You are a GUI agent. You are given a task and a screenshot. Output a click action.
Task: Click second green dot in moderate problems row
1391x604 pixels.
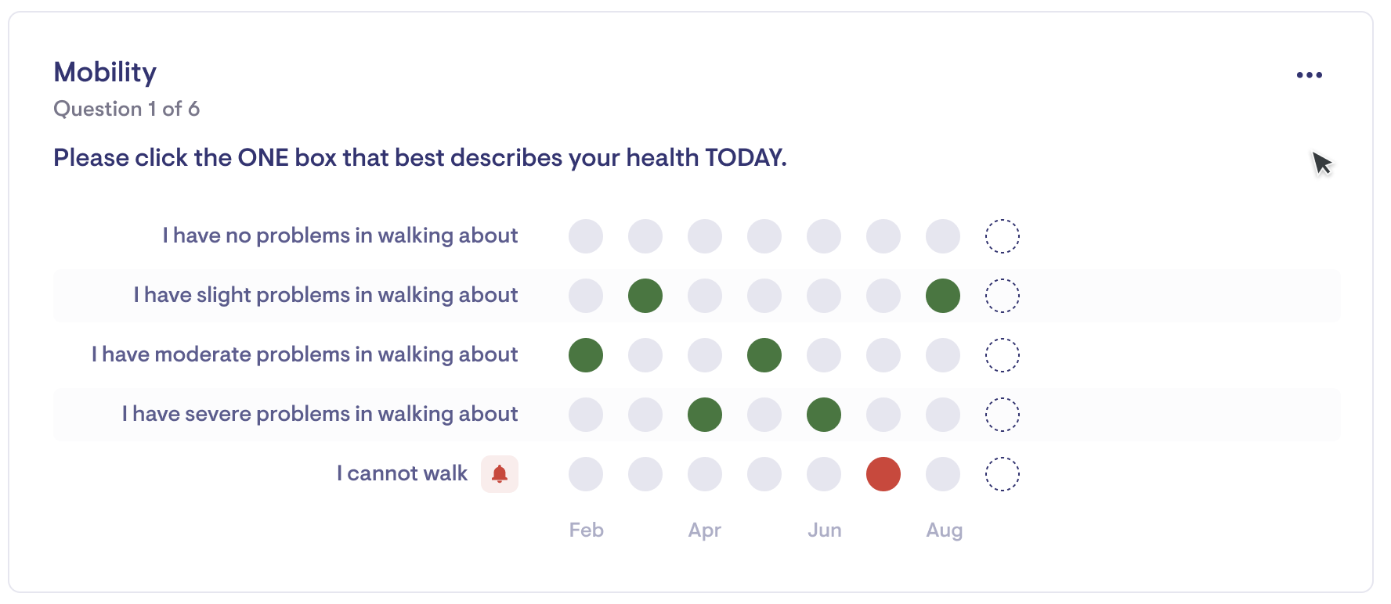[x=764, y=355]
